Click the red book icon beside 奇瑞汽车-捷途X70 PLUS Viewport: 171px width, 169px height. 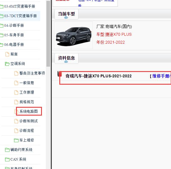click(59, 74)
